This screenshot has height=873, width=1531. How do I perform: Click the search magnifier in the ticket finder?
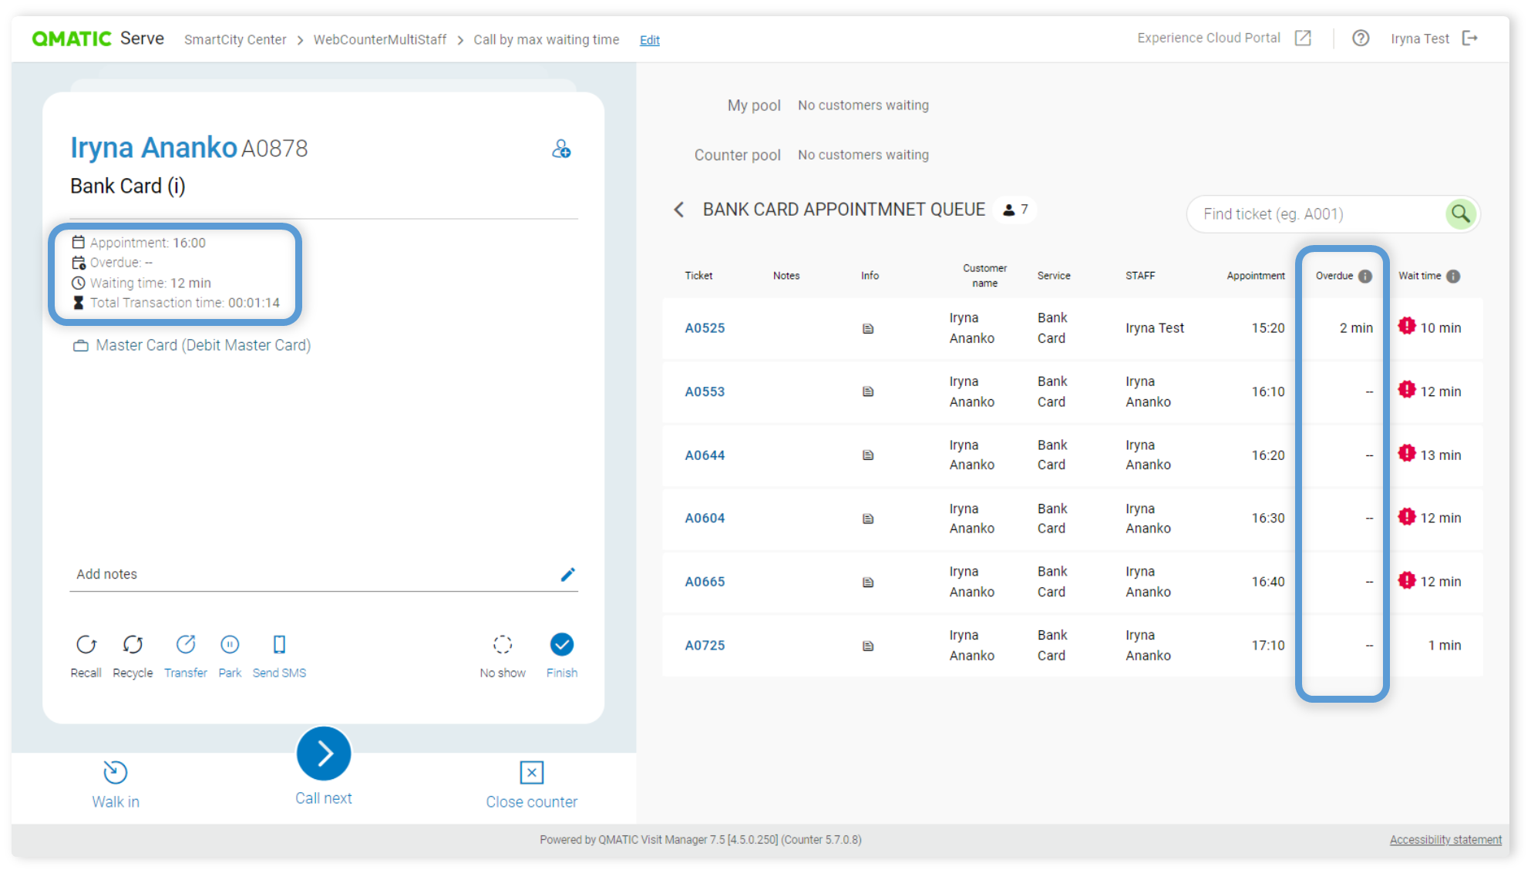point(1460,214)
